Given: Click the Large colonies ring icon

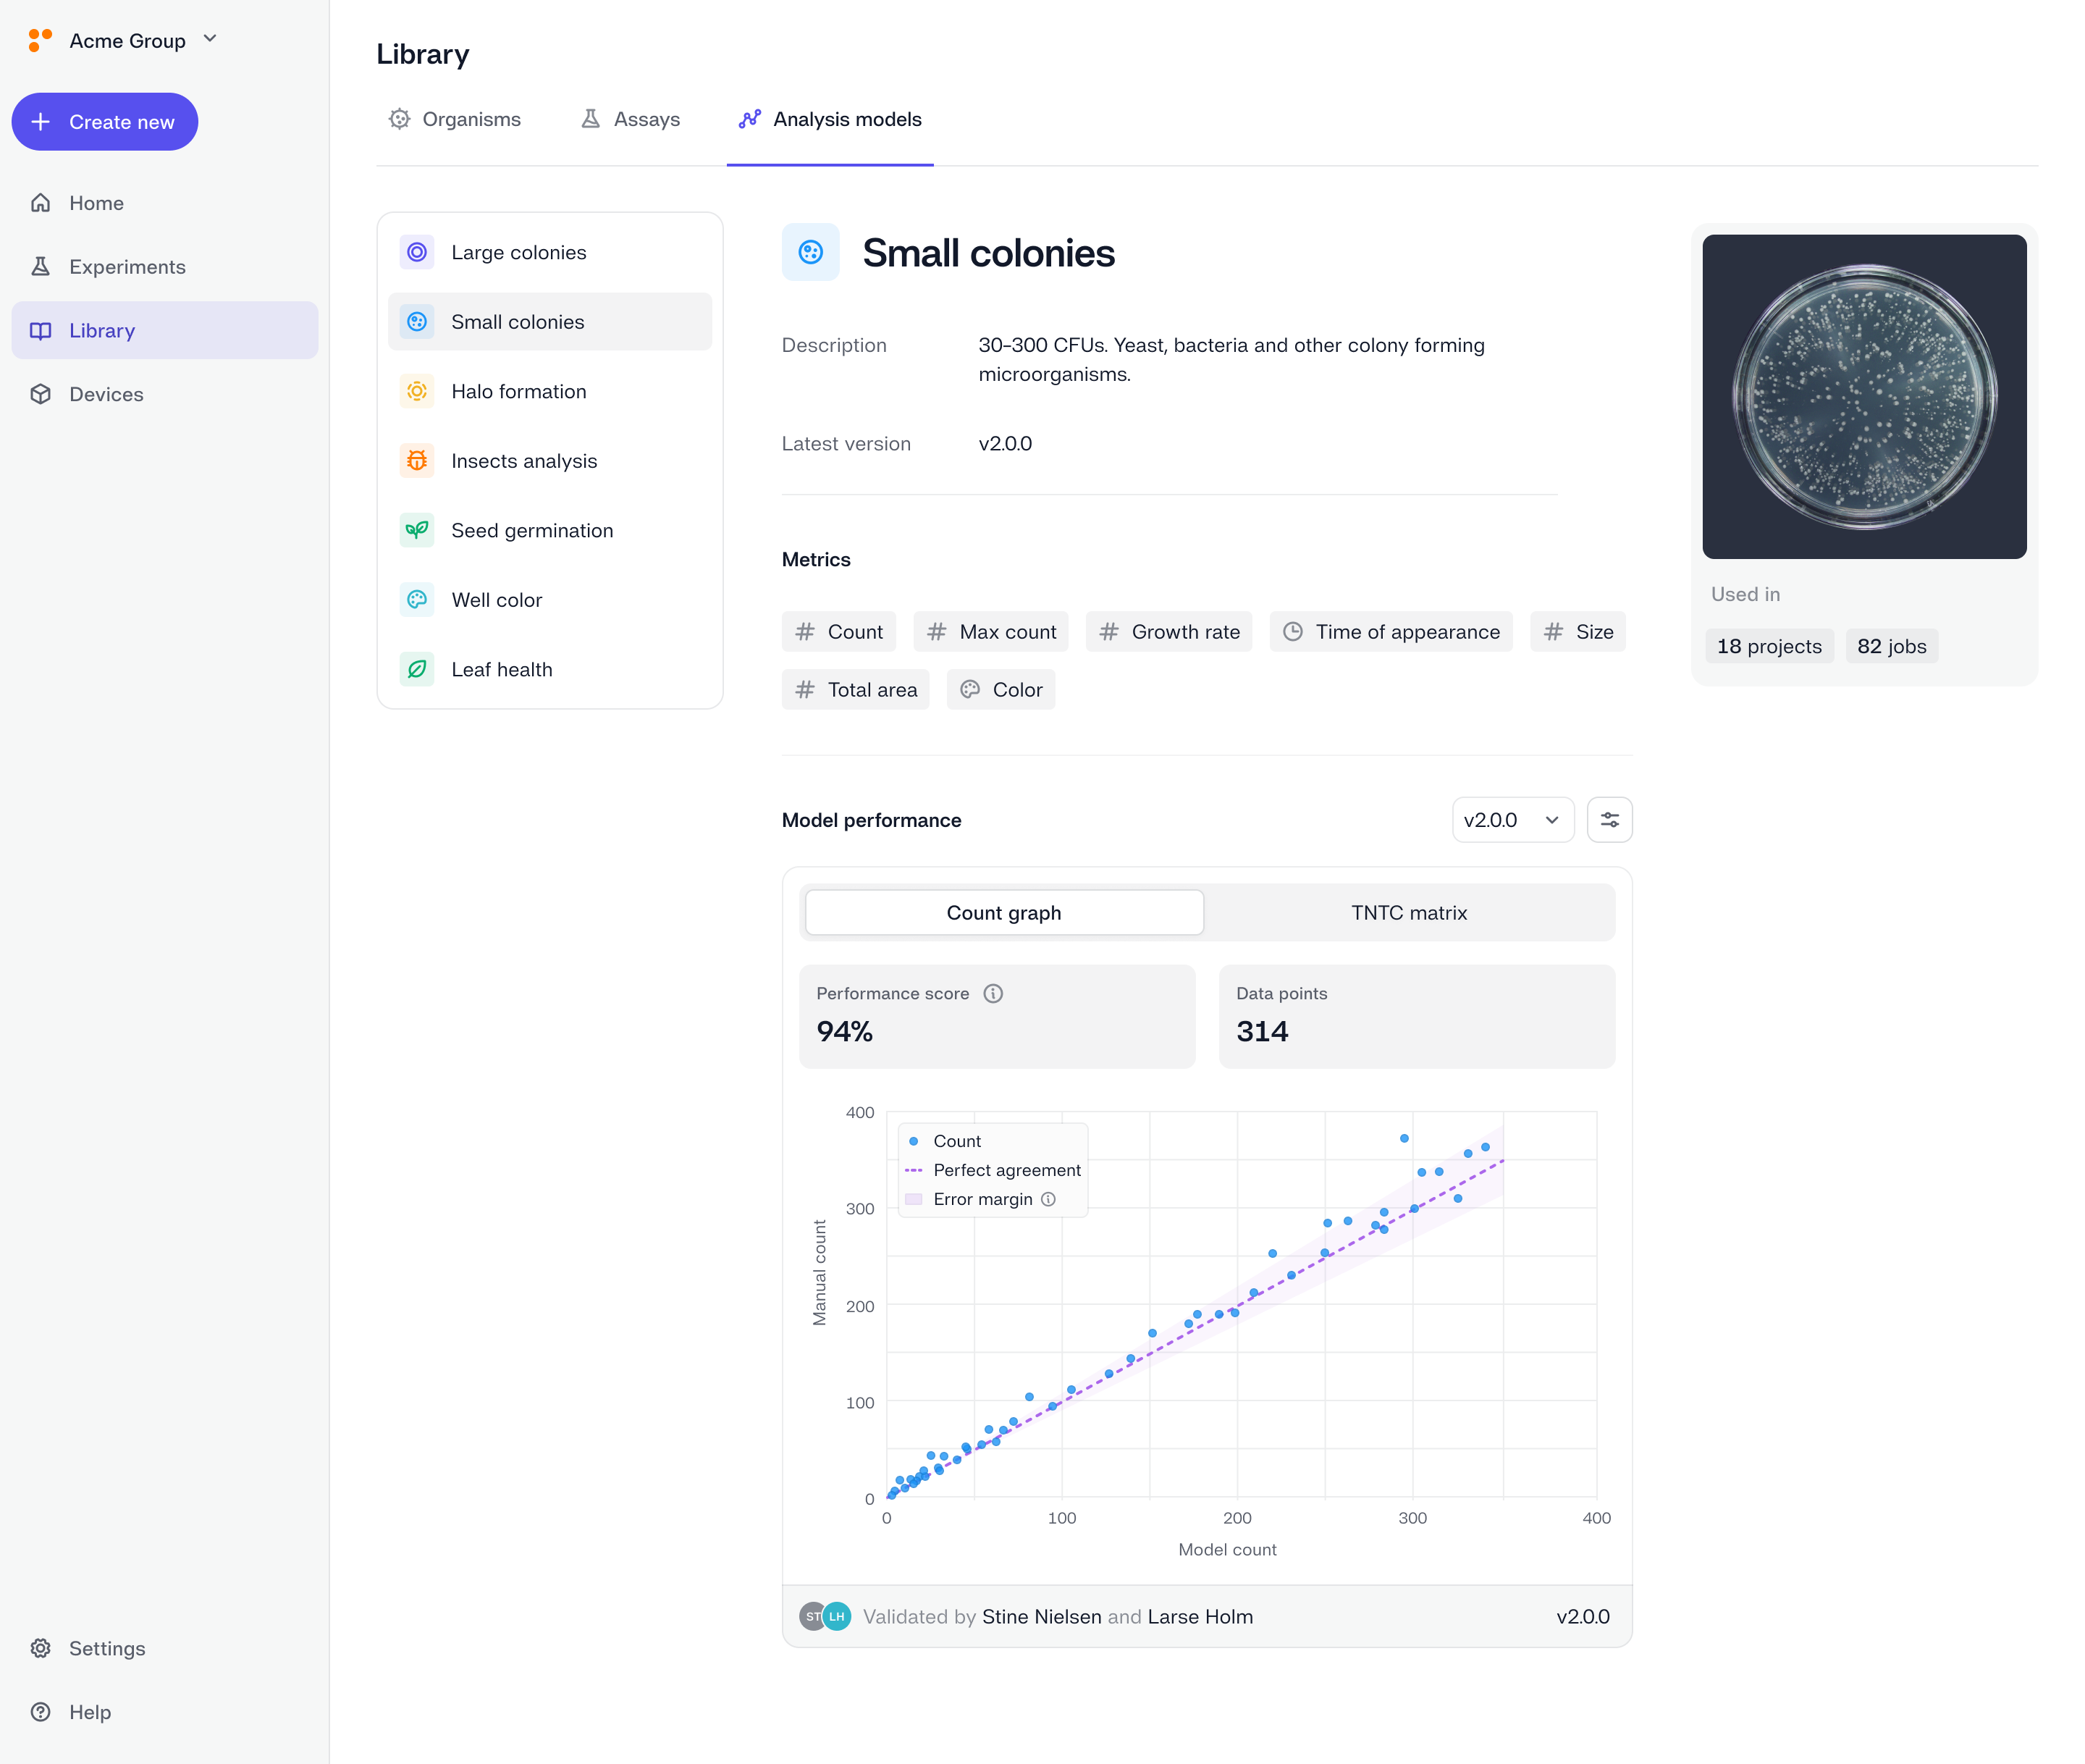Looking at the screenshot, I should 417,252.
